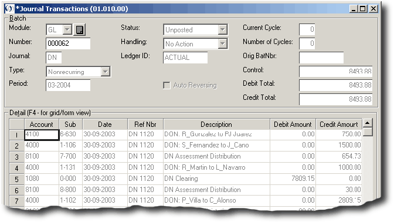Select row 7 header in the detail grid
This screenshot has height=222, width=394.
[16, 201]
